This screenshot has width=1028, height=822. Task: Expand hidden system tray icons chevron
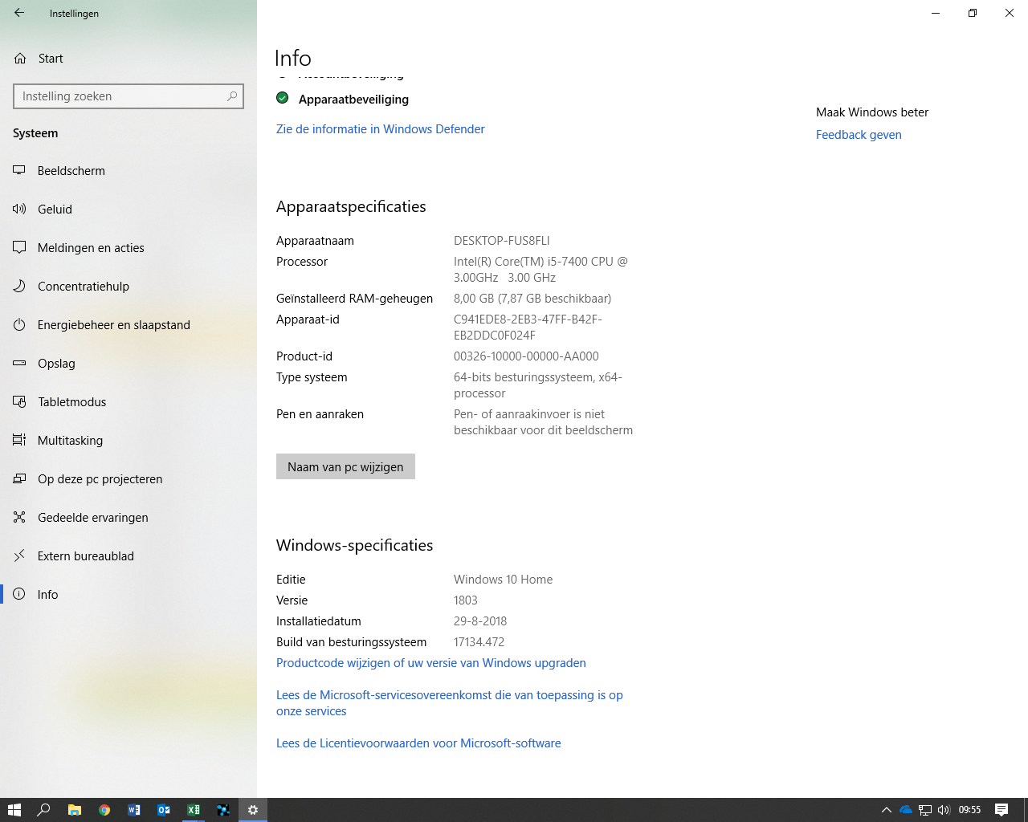[887, 810]
